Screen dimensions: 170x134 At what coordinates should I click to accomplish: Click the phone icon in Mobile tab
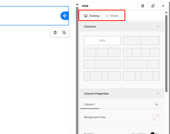(107, 16)
